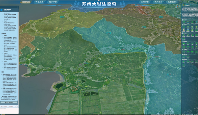This screenshot has width=198, height=115.
Task: Select the green mountain triangle icon in right panel
Action: [x=192, y=22]
